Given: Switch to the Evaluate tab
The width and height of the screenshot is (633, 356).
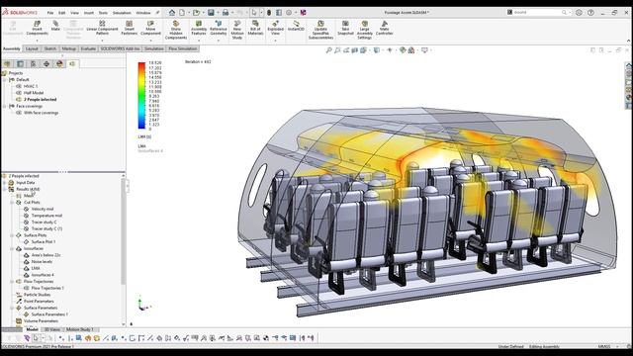Looking at the screenshot, I should (x=88, y=48).
